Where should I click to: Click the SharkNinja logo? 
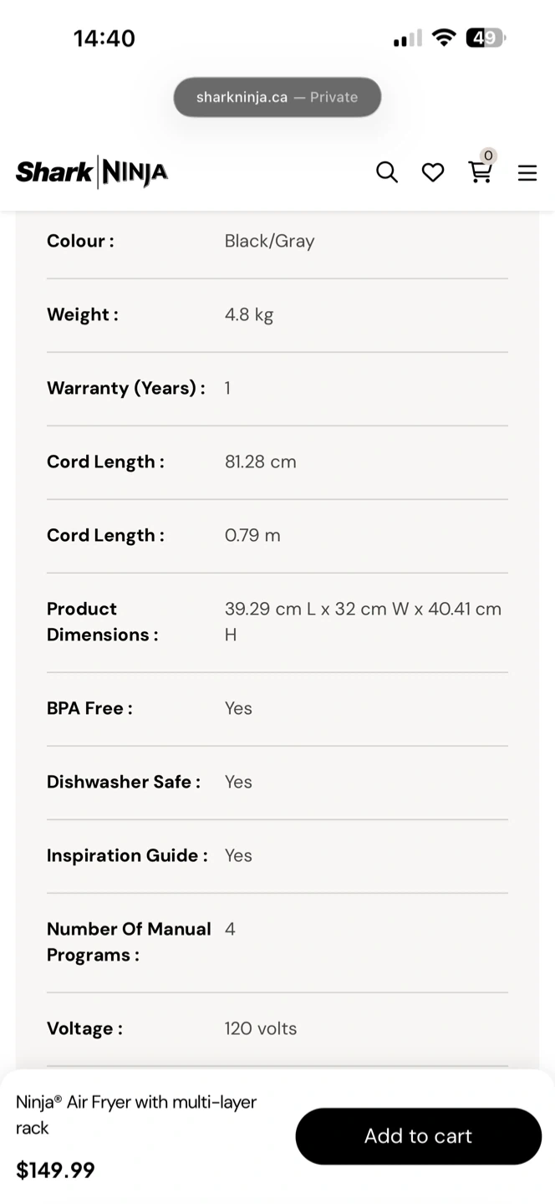(92, 172)
